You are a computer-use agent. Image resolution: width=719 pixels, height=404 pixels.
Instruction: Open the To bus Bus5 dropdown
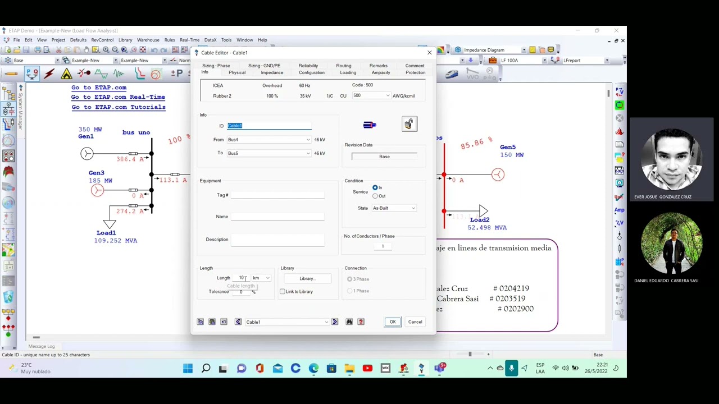click(x=308, y=153)
